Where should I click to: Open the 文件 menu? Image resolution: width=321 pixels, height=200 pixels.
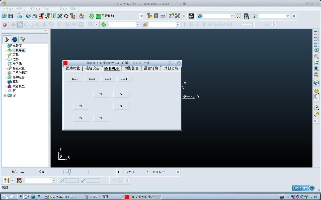7,9
